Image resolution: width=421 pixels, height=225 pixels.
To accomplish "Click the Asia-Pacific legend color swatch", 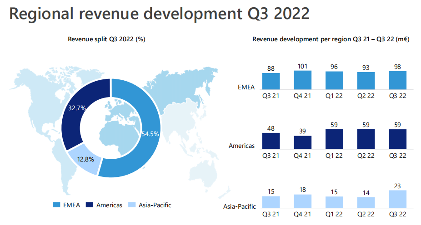I will tap(132, 205).
